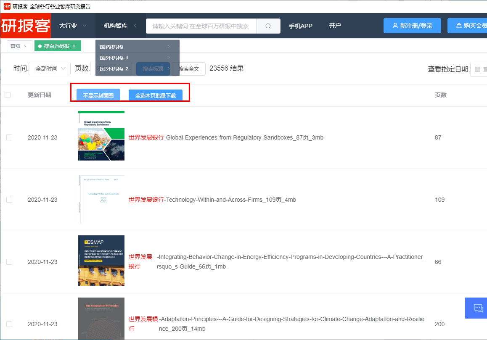Click the 研报客 logo
Viewport: 487px width, 340px height.
[x=26, y=26]
